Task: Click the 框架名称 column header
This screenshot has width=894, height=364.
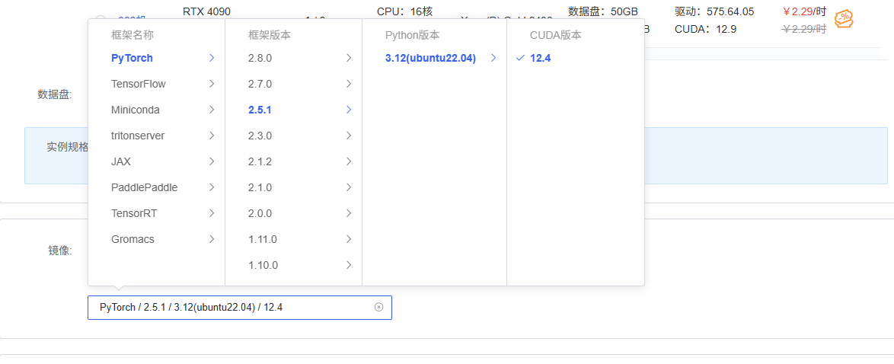Action: click(x=133, y=35)
